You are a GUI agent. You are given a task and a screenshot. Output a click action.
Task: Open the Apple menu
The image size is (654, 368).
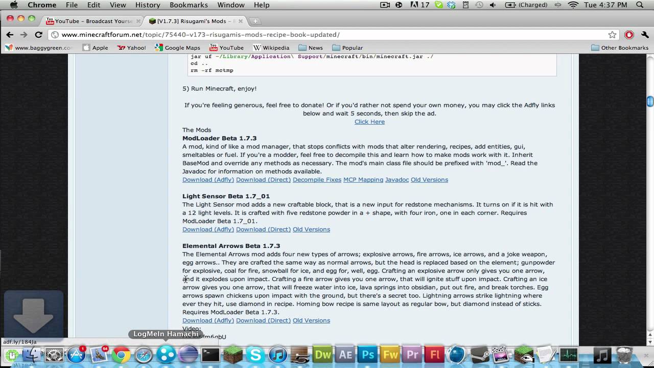tap(14, 5)
